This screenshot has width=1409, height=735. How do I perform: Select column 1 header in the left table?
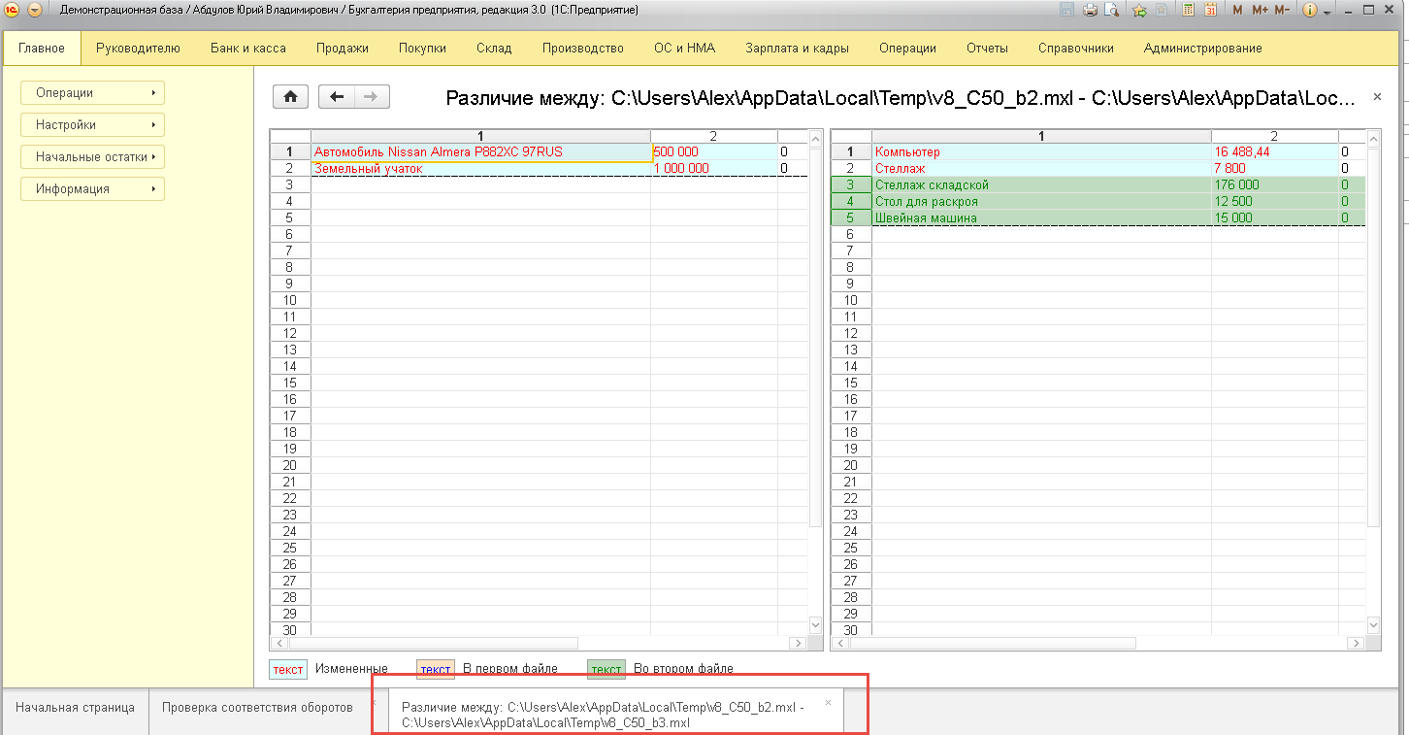pos(480,136)
